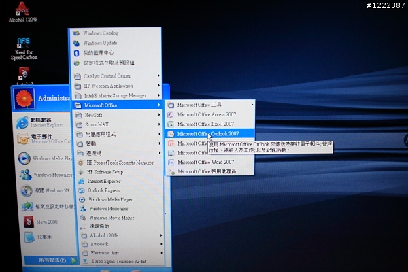Open Microsoft Office 製用助理員 entry
This screenshot has width=408, height=272.
coord(209,171)
